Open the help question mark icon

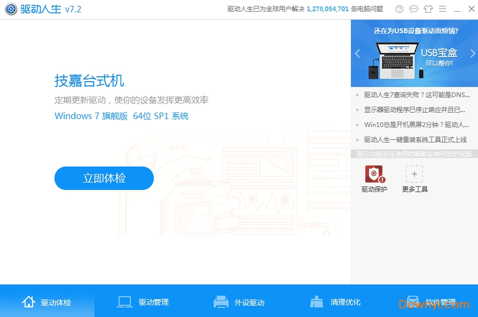[399, 9]
